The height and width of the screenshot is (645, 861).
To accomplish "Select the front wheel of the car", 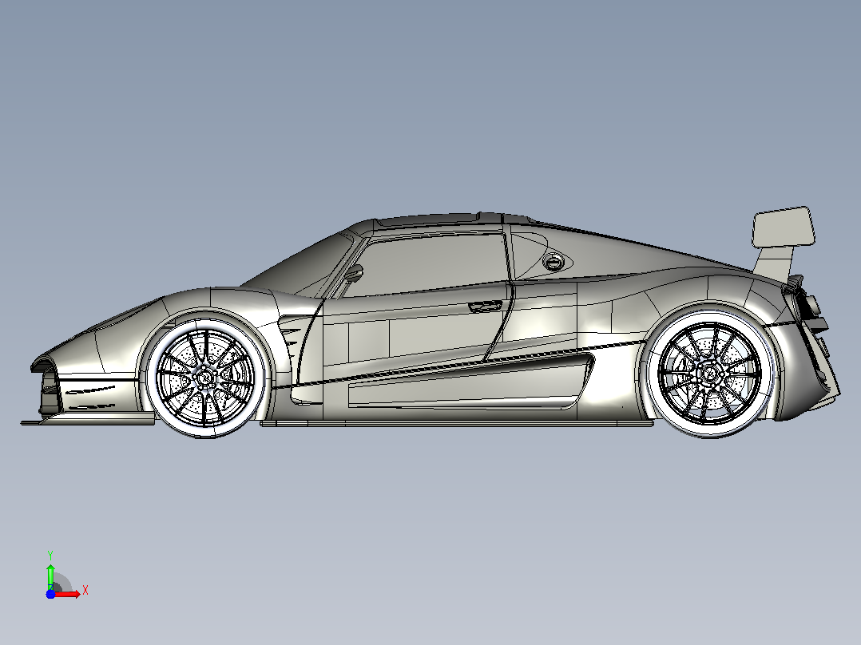I will tap(205, 377).
